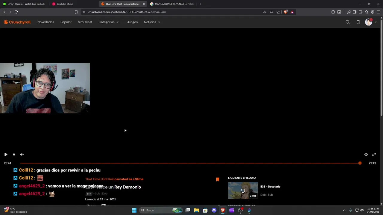This screenshot has width=383, height=215.
Task: Open Crunchyroll search icon
Action: (348, 22)
